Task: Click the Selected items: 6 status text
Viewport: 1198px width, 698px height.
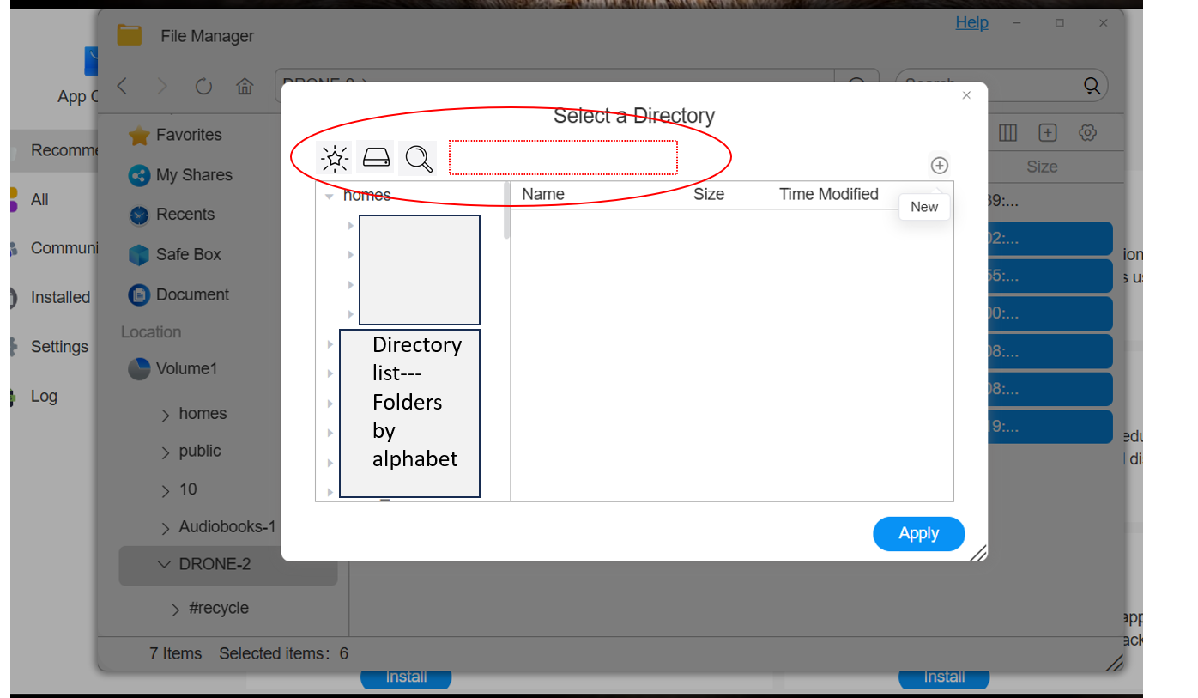Action: [284, 653]
